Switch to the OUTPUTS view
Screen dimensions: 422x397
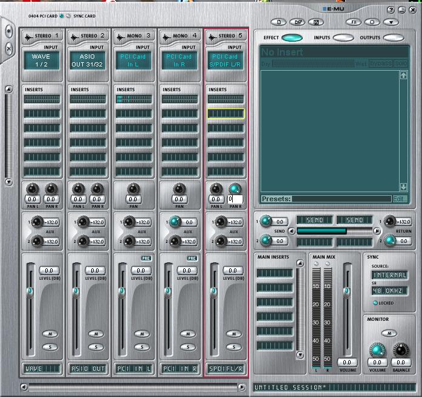tap(394, 37)
